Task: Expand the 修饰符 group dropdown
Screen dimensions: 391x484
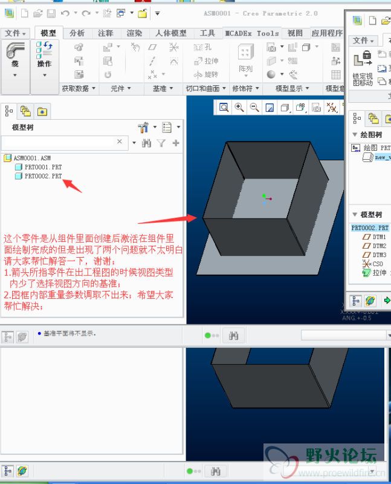Action: 245,88
